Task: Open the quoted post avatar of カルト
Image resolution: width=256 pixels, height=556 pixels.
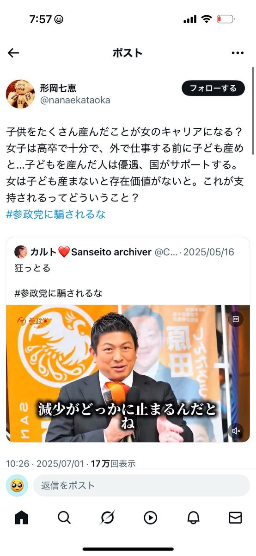Action: [x=21, y=252]
